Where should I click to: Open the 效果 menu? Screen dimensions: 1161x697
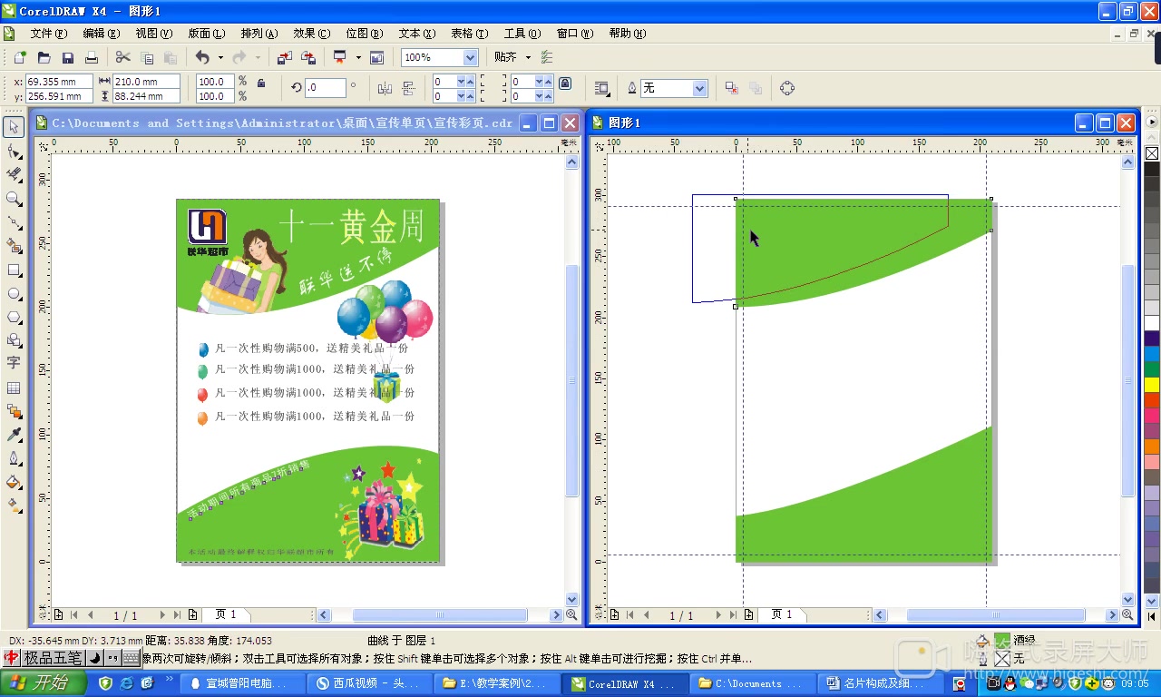coord(311,34)
